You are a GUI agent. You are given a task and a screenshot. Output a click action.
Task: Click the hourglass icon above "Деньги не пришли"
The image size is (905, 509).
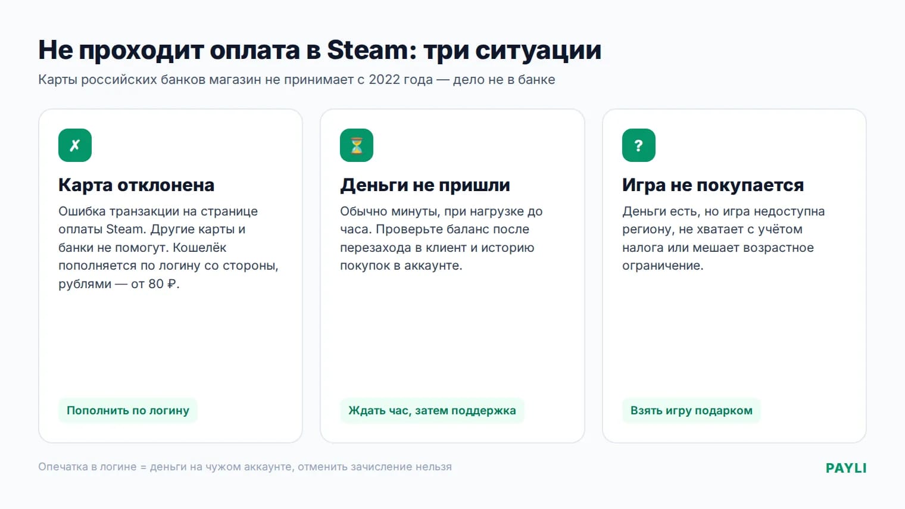click(x=357, y=145)
